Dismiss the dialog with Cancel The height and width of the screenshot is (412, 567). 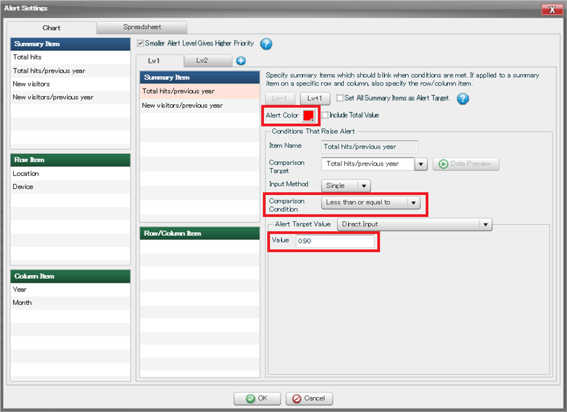point(309,398)
